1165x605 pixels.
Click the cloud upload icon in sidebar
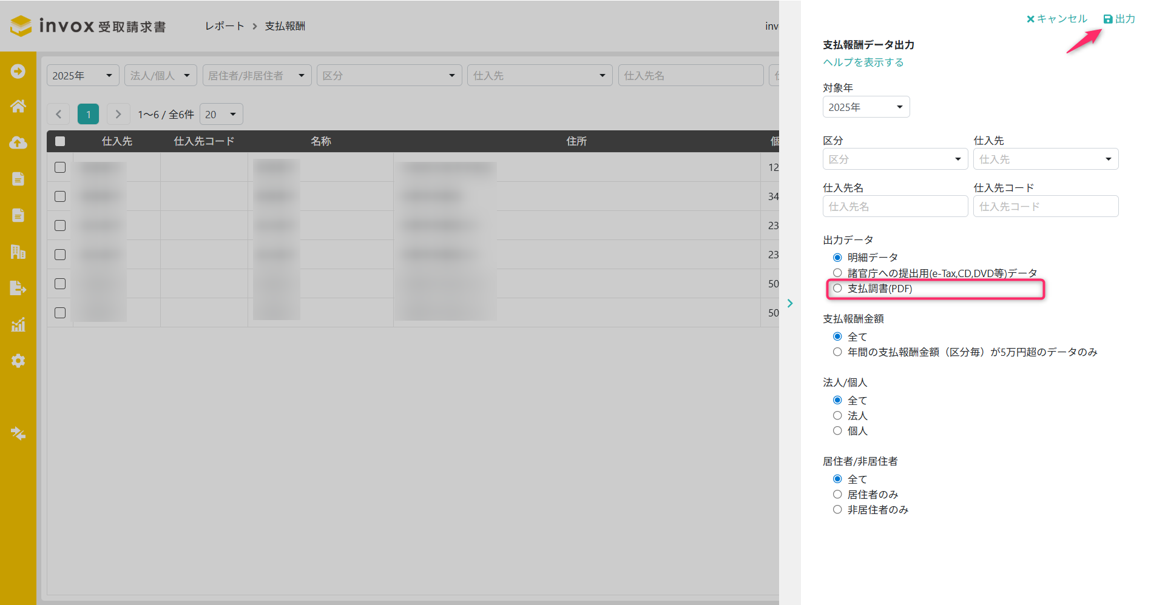pyautogui.click(x=18, y=142)
